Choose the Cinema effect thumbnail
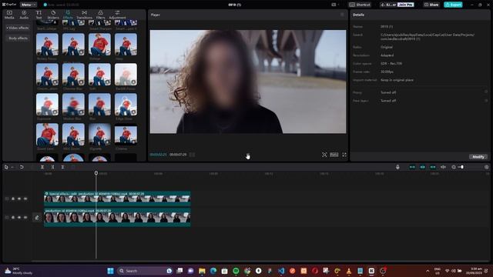 coord(126,135)
